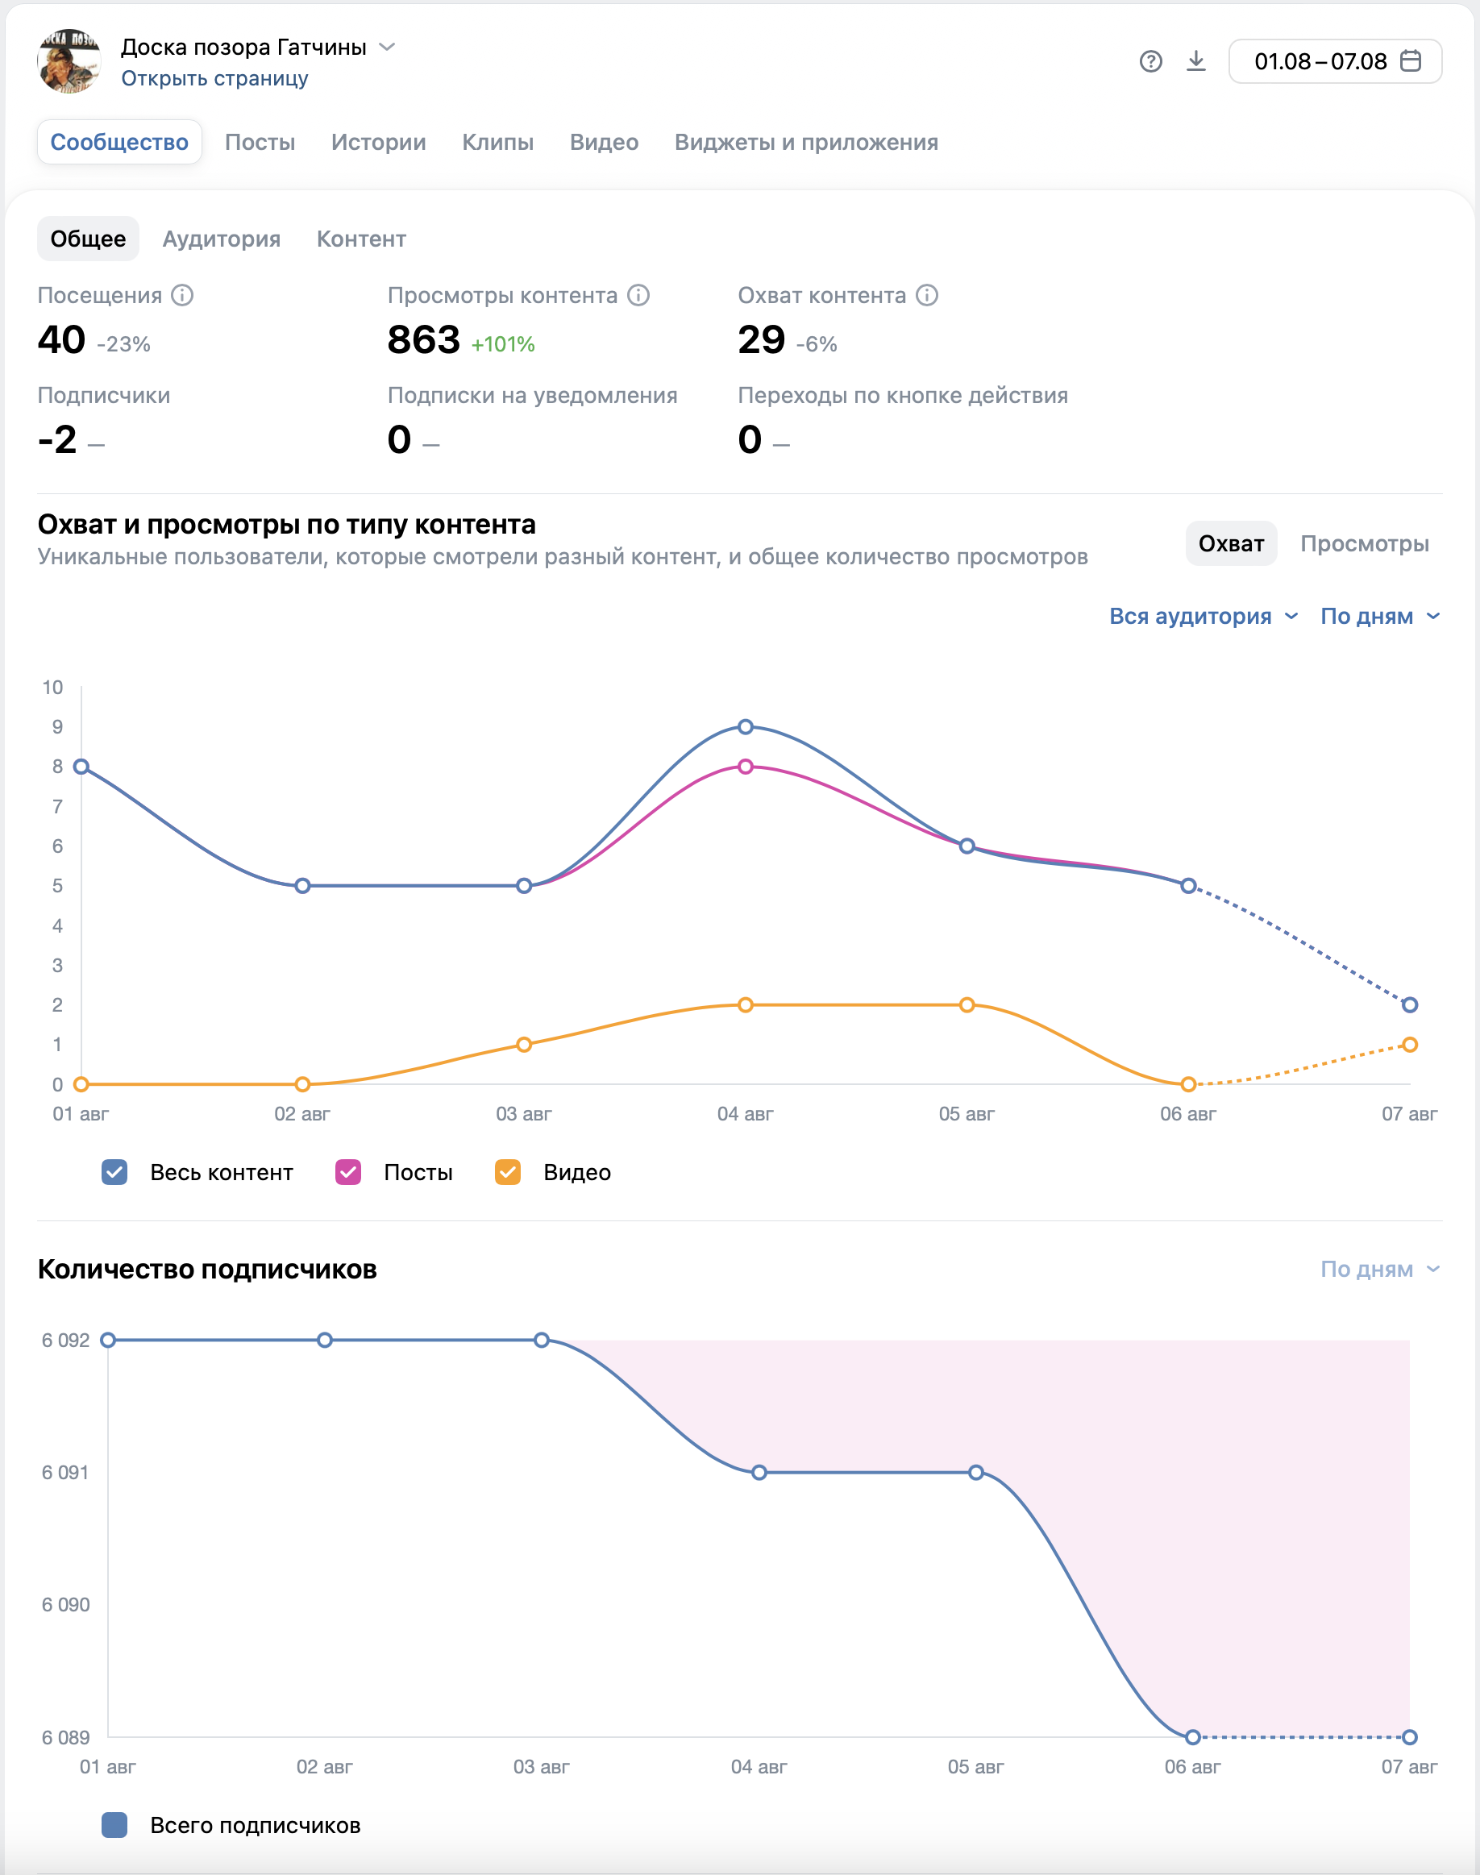Uncheck the Весь контент checkbox
This screenshot has width=1480, height=1875.
pos(114,1172)
